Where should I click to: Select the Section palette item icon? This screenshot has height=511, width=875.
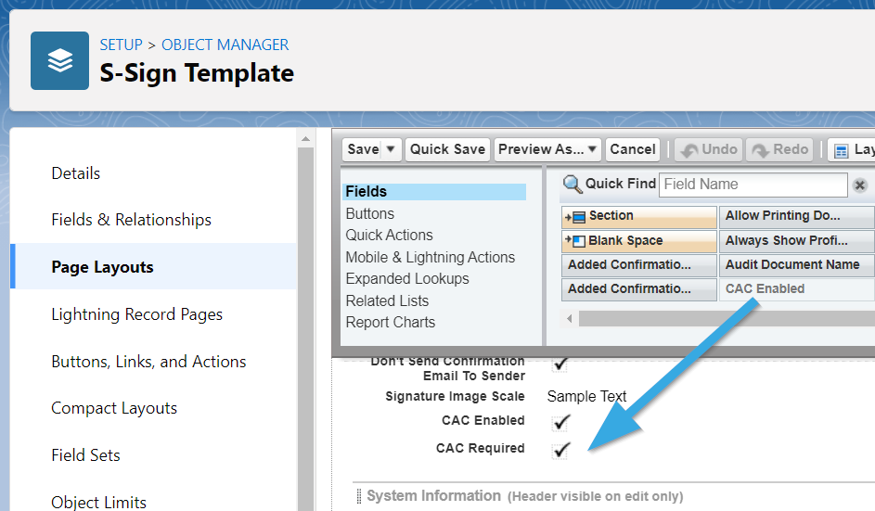point(574,216)
